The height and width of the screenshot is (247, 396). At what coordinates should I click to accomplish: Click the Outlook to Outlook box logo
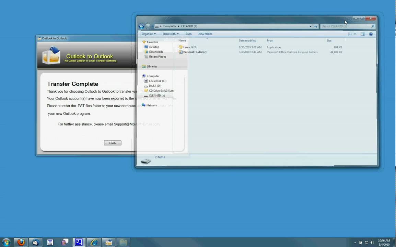coord(51,55)
